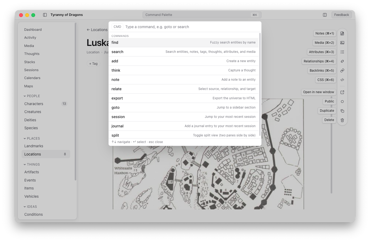Open the Attributes list icon
Screen dimensions: 370x242
point(342,52)
